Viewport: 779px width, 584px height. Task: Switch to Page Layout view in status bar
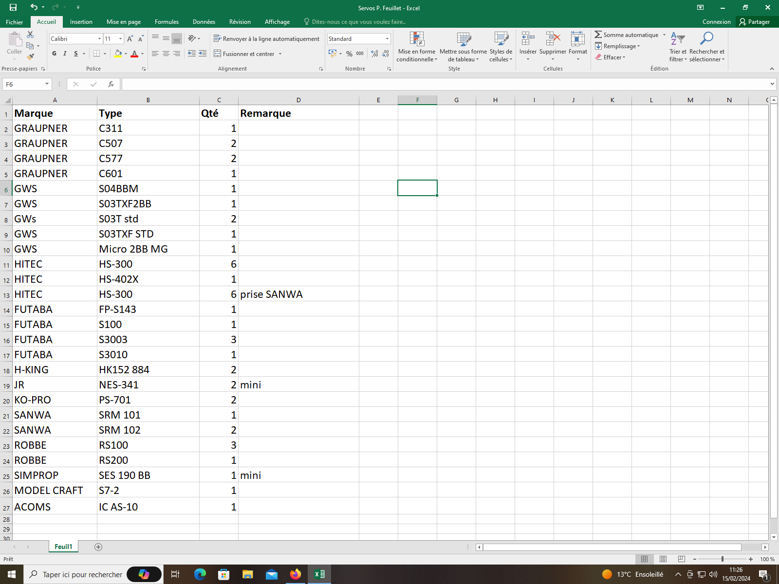point(663,559)
